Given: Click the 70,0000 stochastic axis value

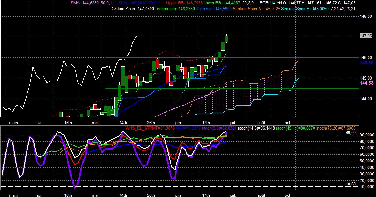Looking at the screenshot, I should point(367,148).
